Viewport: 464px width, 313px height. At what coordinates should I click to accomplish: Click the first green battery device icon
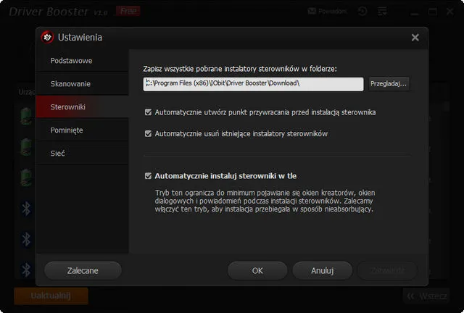click(x=26, y=116)
